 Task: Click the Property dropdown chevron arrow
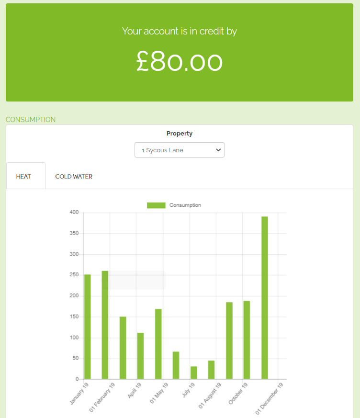(218, 150)
